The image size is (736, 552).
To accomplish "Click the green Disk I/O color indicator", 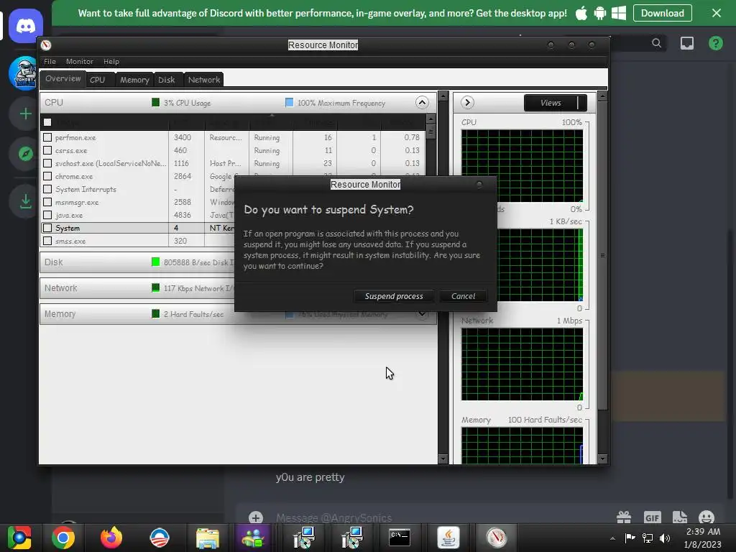I will tap(155, 262).
